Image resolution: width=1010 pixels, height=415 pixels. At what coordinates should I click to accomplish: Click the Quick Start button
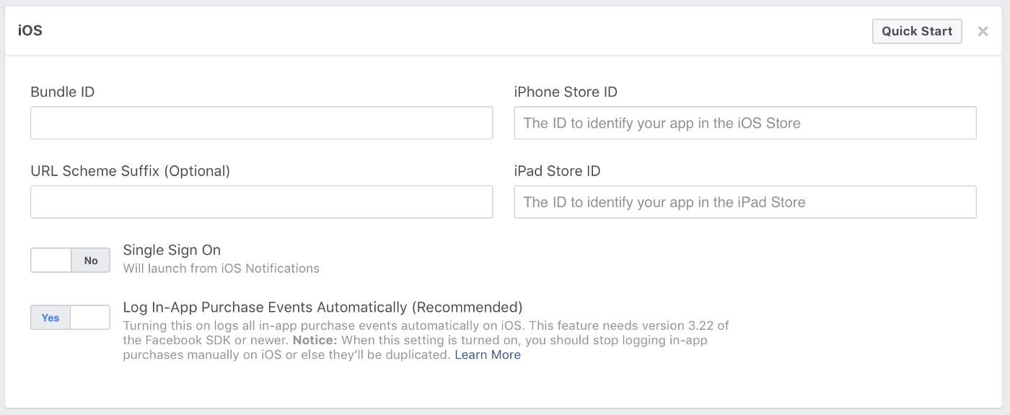[916, 31]
